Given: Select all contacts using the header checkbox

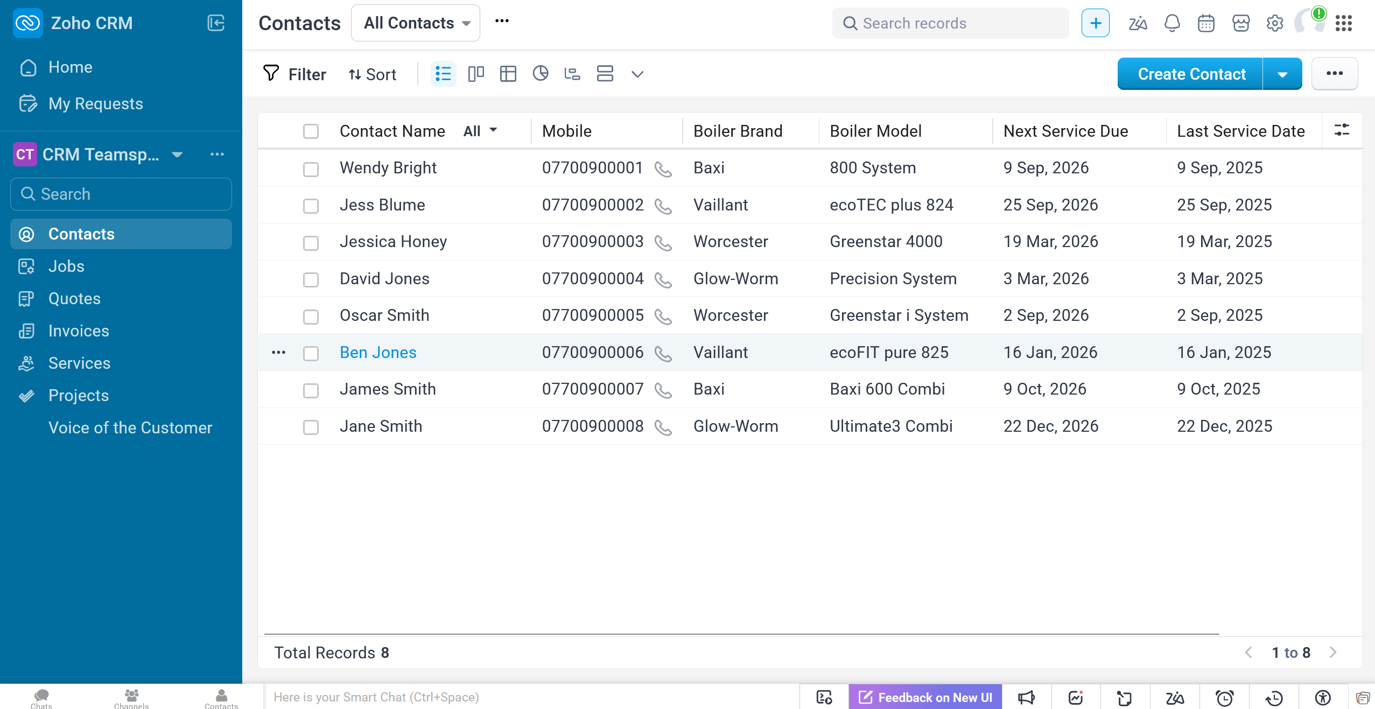Looking at the screenshot, I should click(311, 130).
